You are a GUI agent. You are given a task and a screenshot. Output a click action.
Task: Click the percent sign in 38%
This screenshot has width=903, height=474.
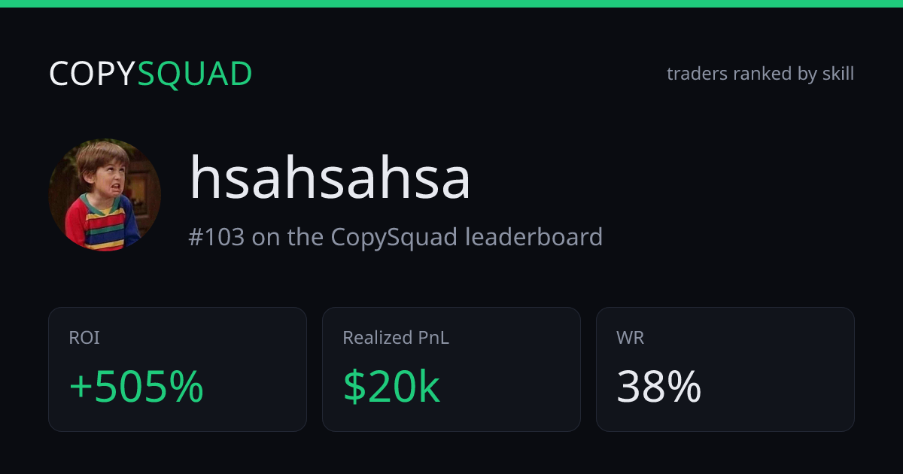click(x=683, y=387)
